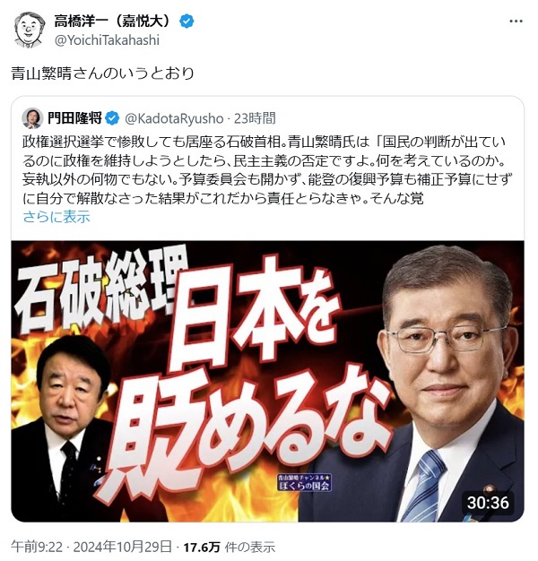Screen dimensions: 538x561
Task: Click the blue verified badge beside 高橋洋一
Action: pyautogui.click(x=187, y=22)
